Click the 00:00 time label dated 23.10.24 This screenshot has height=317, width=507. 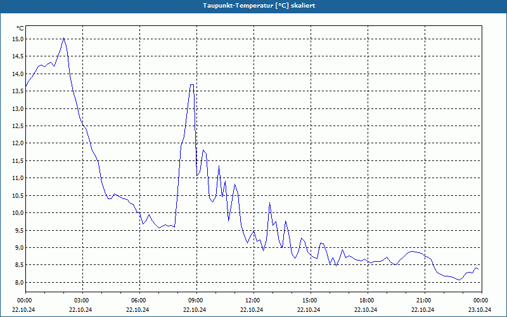[x=480, y=301]
